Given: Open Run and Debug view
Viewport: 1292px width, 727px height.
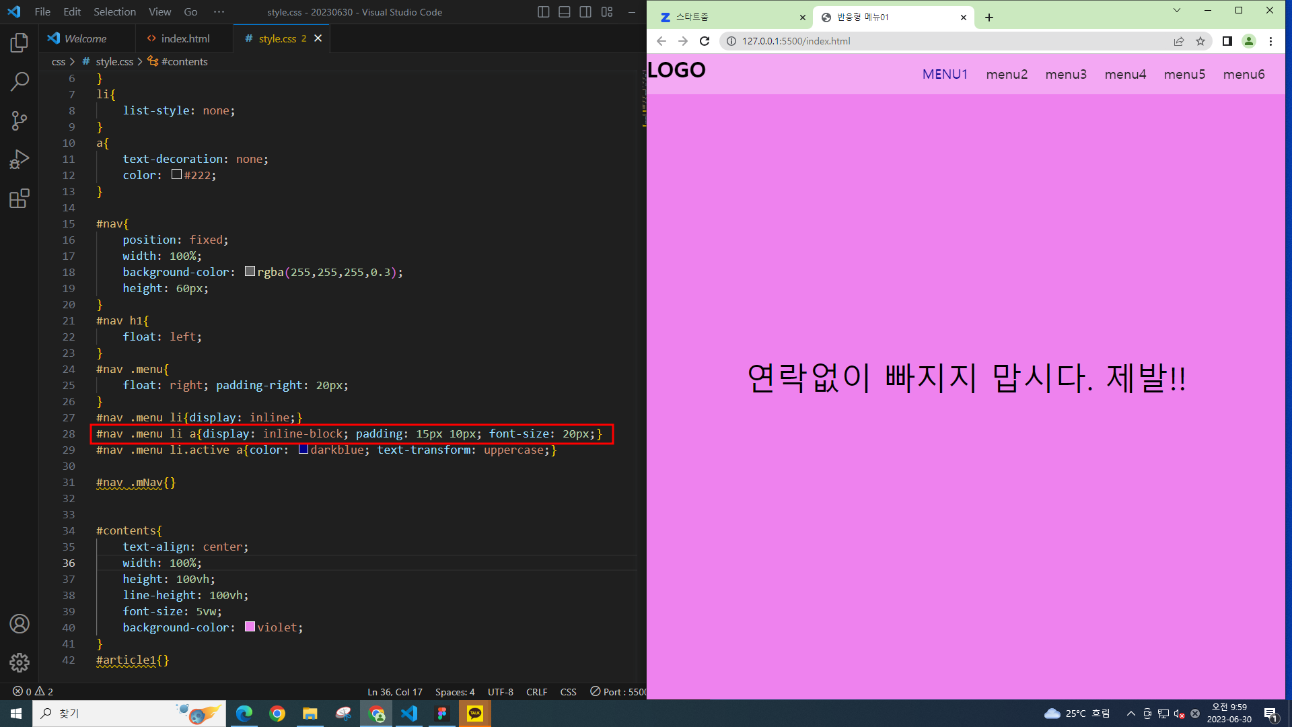Looking at the screenshot, I should [20, 160].
